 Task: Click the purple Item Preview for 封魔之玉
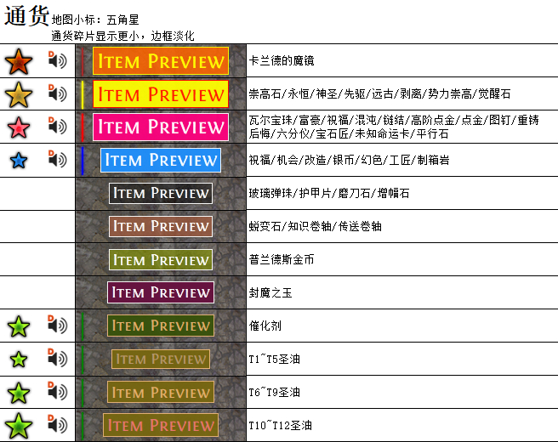pos(161,292)
